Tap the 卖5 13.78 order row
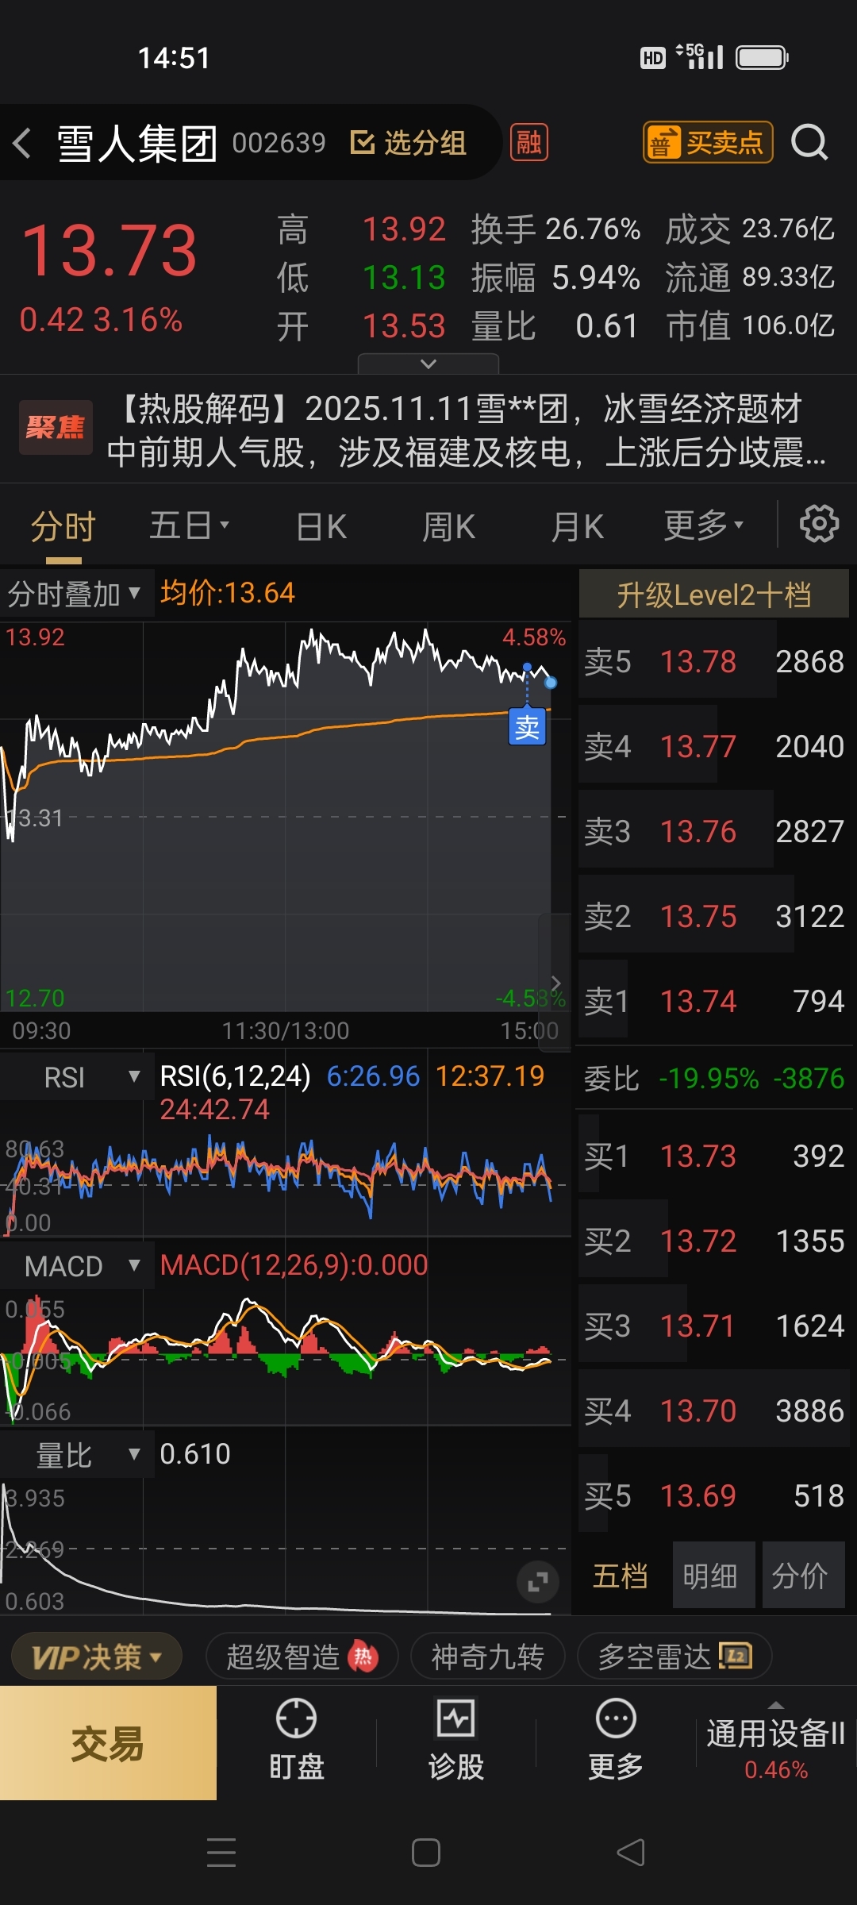Screen dimensions: 857x1905 714,661
